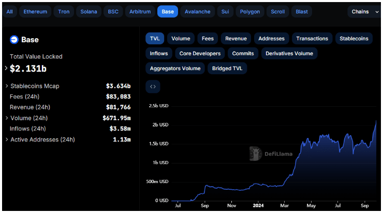The height and width of the screenshot is (213, 383).
Task: Toggle the Fees chart metric
Action: point(208,39)
